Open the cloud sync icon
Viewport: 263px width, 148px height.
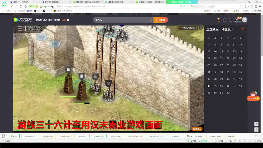coord(252,6)
